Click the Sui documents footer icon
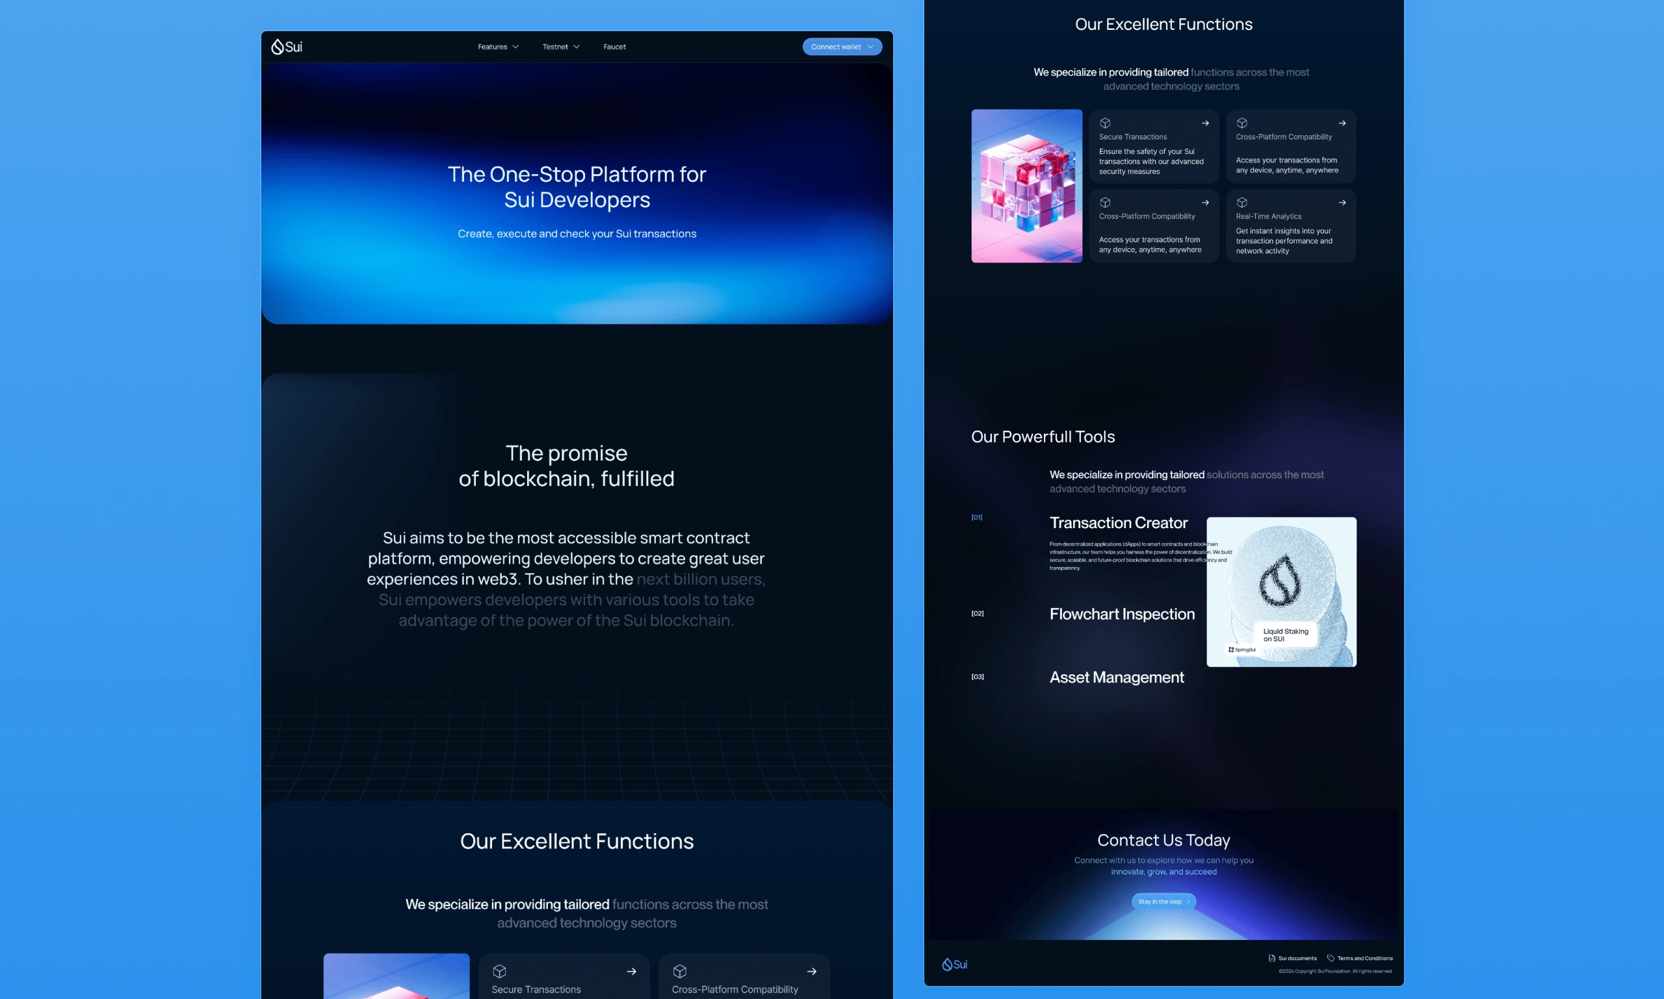1664x999 pixels. click(1272, 958)
